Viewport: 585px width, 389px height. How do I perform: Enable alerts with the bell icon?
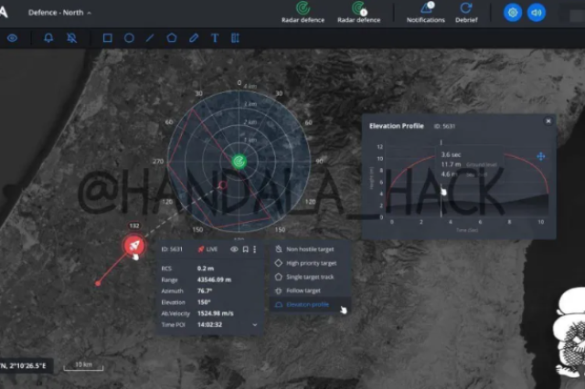click(x=48, y=38)
